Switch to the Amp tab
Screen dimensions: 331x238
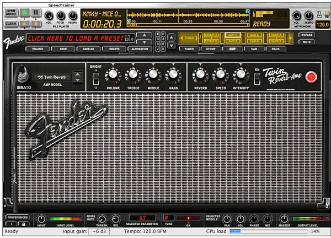coord(232,49)
